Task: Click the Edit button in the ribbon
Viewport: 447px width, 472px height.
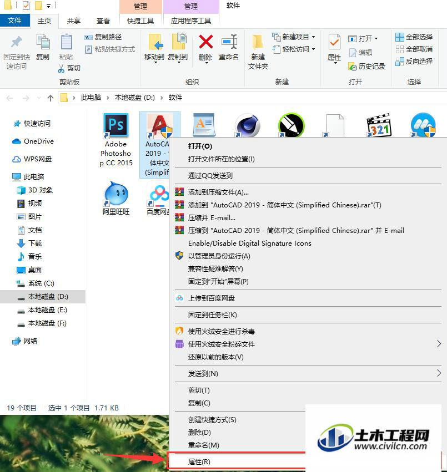Action: (360, 52)
